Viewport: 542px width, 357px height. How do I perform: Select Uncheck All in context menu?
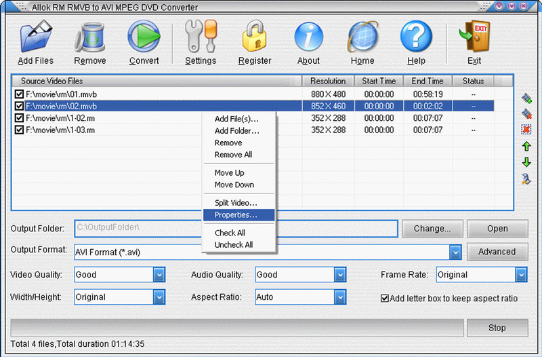pyautogui.click(x=239, y=245)
